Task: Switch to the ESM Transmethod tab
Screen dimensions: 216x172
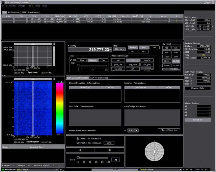Action: [x=99, y=78]
